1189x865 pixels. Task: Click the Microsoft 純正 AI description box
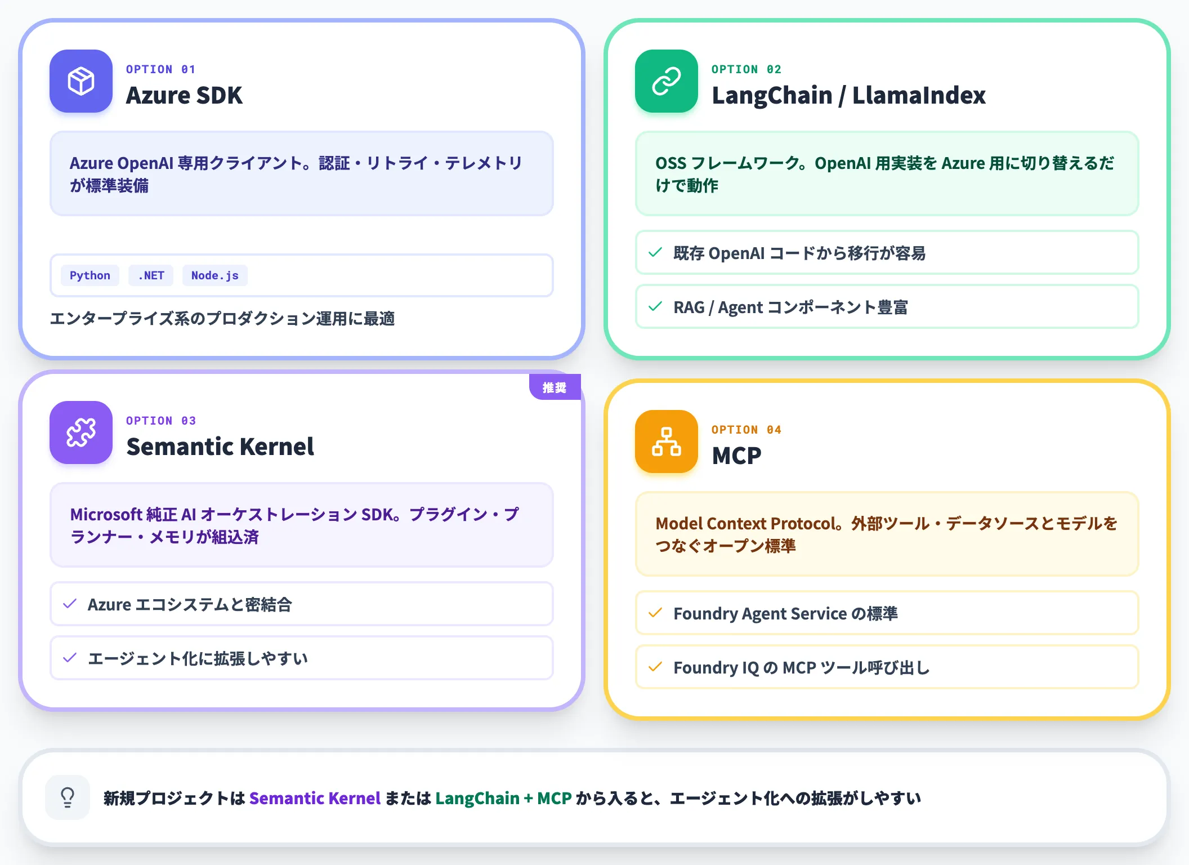click(x=302, y=525)
